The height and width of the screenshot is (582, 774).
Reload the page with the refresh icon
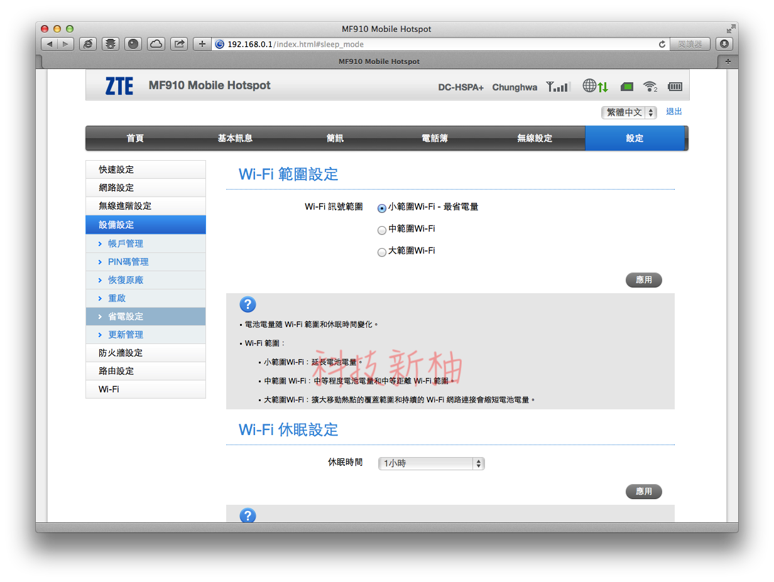tap(662, 45)
